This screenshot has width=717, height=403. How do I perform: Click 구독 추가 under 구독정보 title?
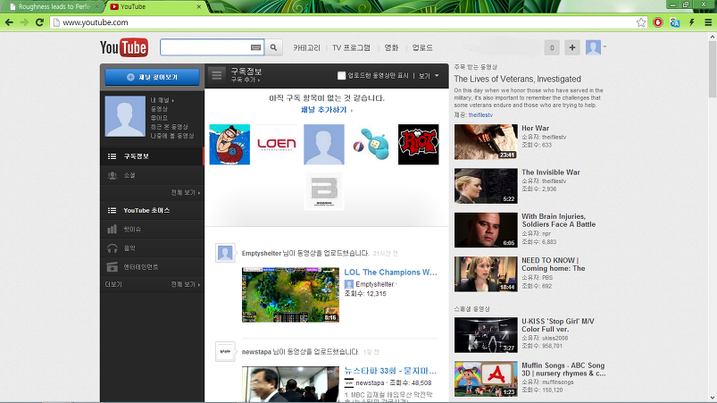click(x=245, y=80)
